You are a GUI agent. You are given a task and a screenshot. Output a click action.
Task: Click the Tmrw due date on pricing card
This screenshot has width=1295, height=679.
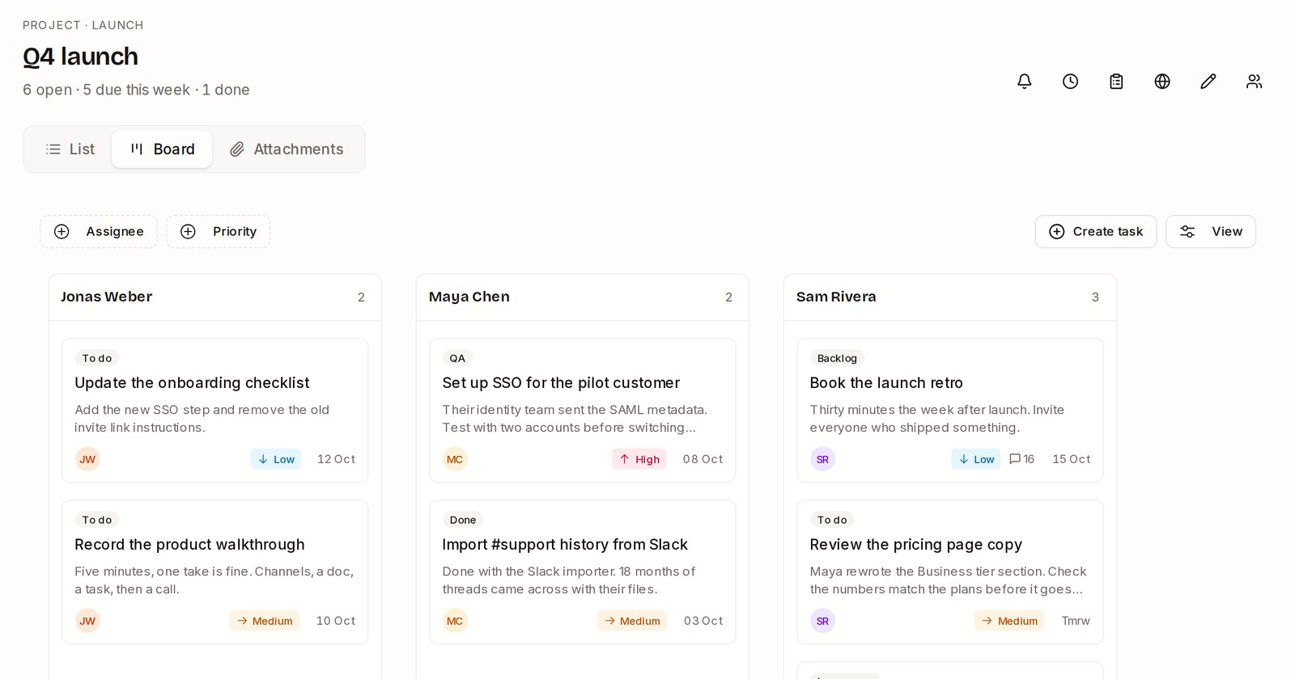[x=1076, y=621]
